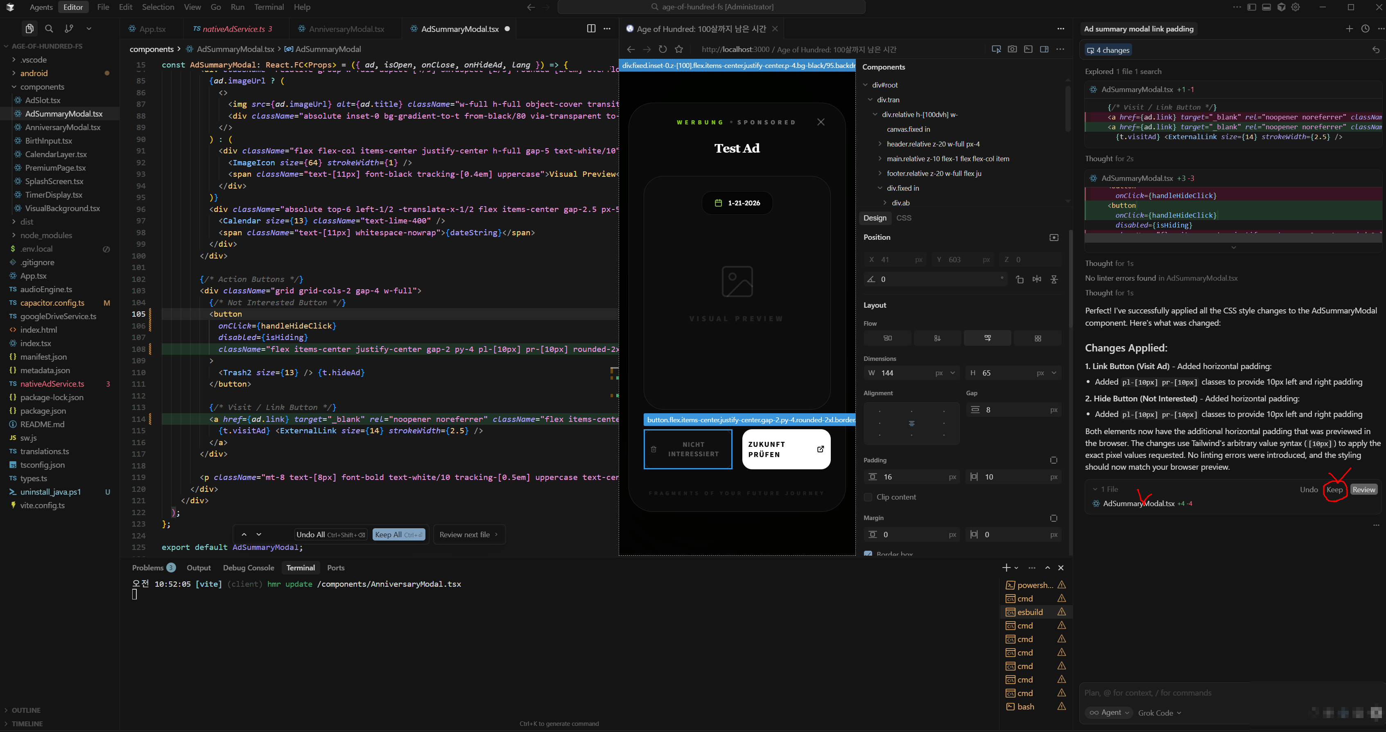Image resolution: width=1386 pixels, height=732 pixels.
Task: Click the select element inspector icon
Action: [x=996, y=49]
